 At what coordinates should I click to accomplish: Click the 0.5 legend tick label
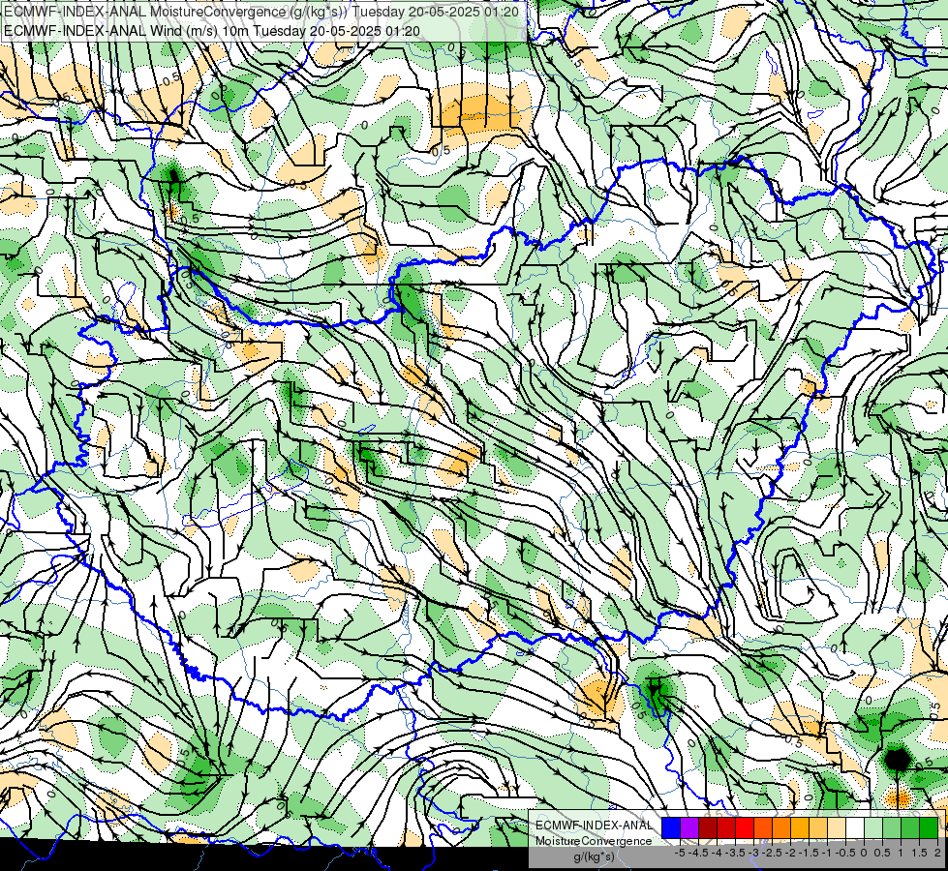882,853
